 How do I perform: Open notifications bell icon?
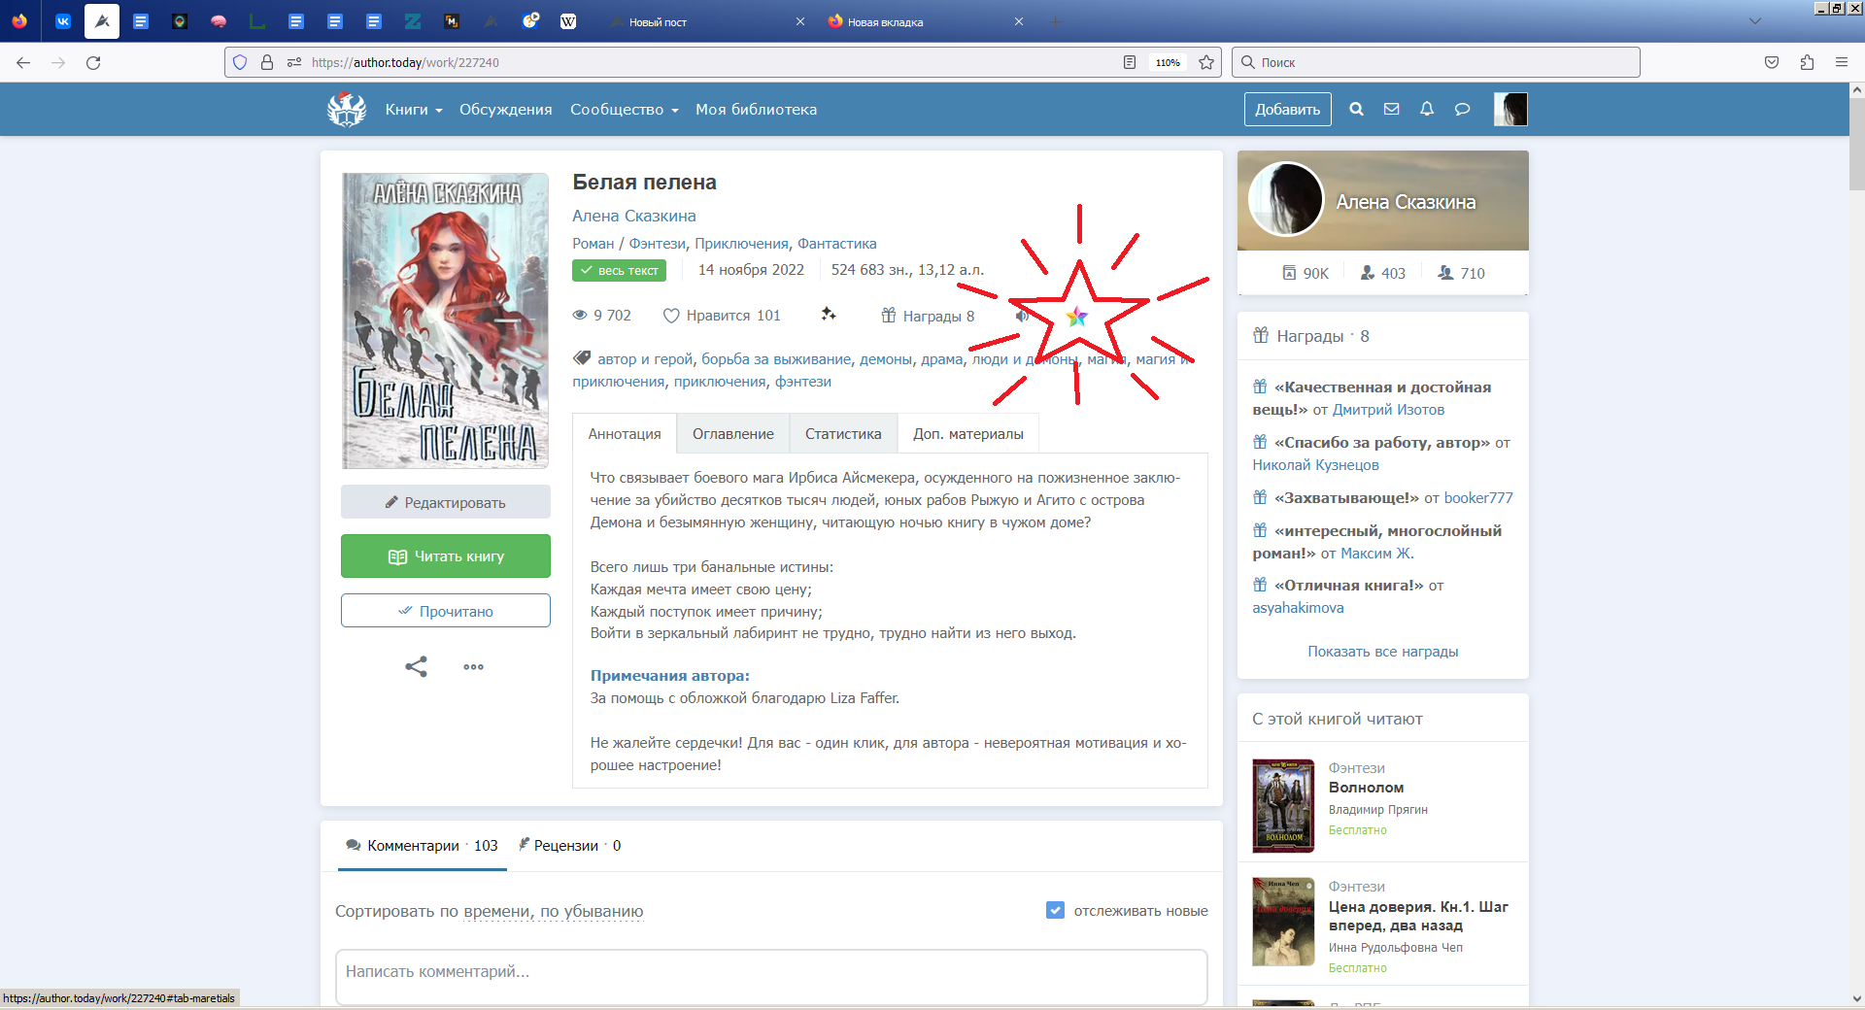(x=1426, y=110)
